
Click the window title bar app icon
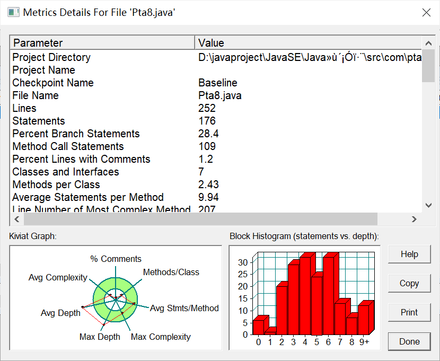click(x=13, y=13)
